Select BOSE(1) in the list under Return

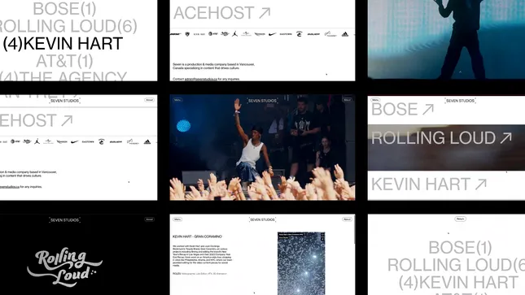pos(461,248)
